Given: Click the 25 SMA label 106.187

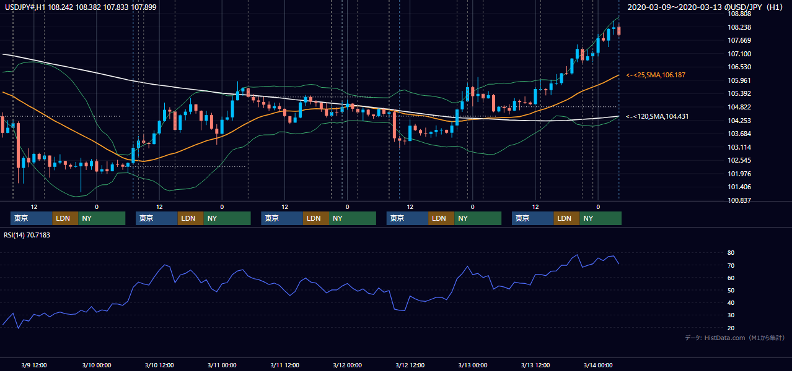Looking at the screenshot, I should click(x=656, y=75).
